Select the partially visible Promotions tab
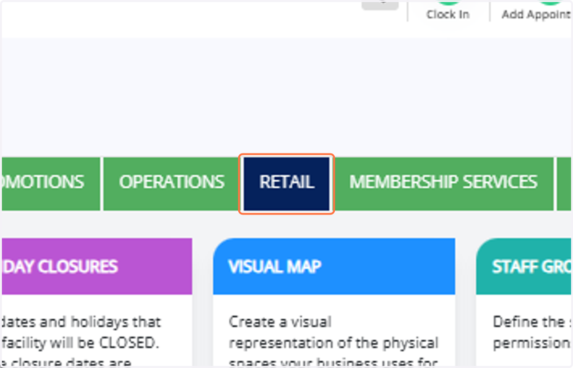The width and height of the screenshot is (573, 368). point(50,184)
